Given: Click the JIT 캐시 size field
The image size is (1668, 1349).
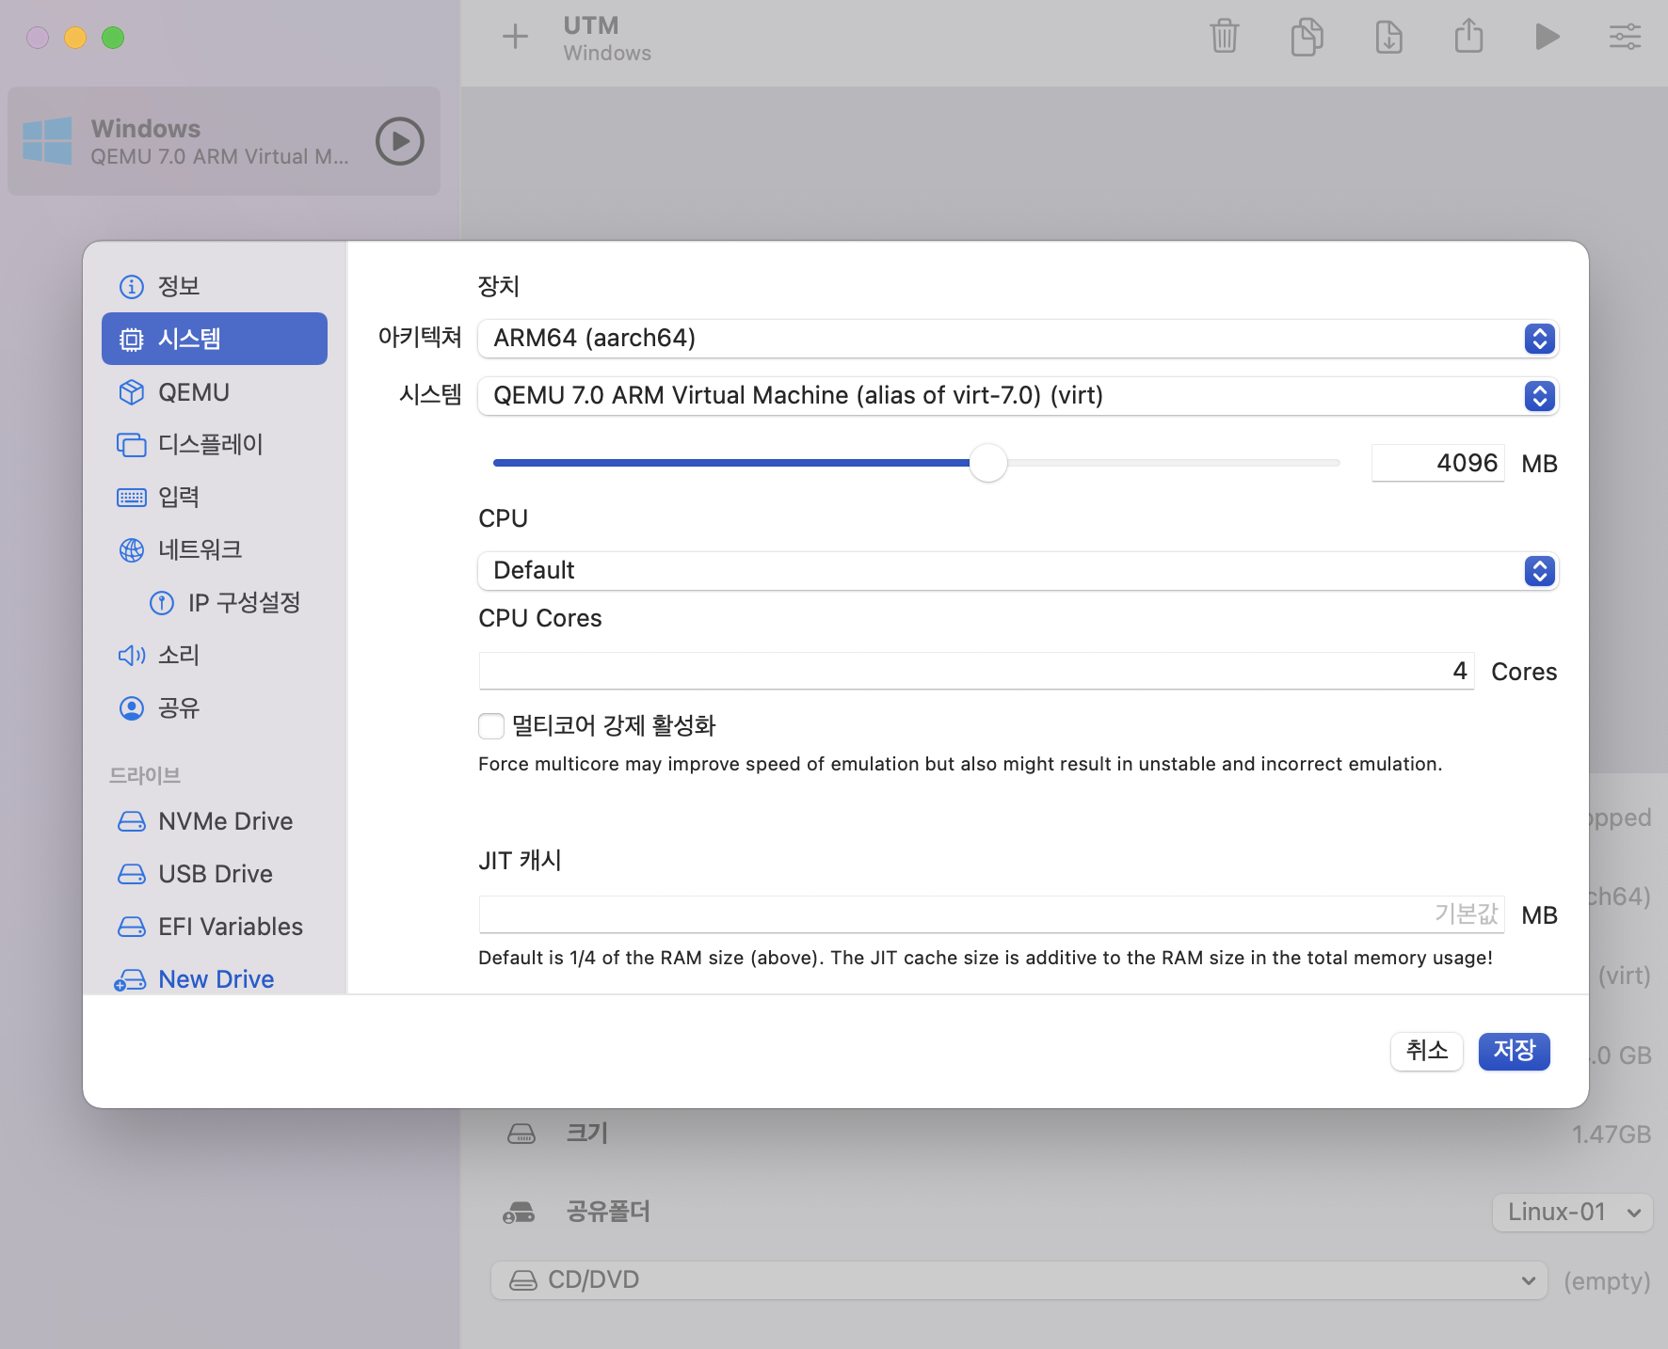Looking at the screenshot, I should pos(991,914).
